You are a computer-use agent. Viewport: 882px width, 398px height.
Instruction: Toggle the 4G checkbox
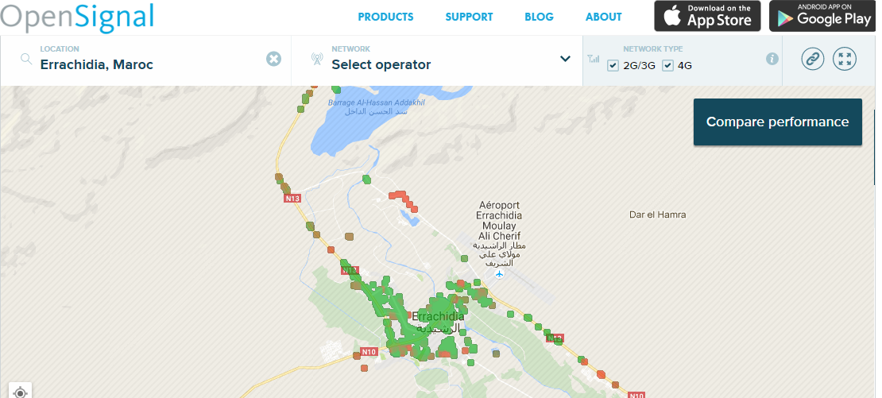tap(667, 66)
